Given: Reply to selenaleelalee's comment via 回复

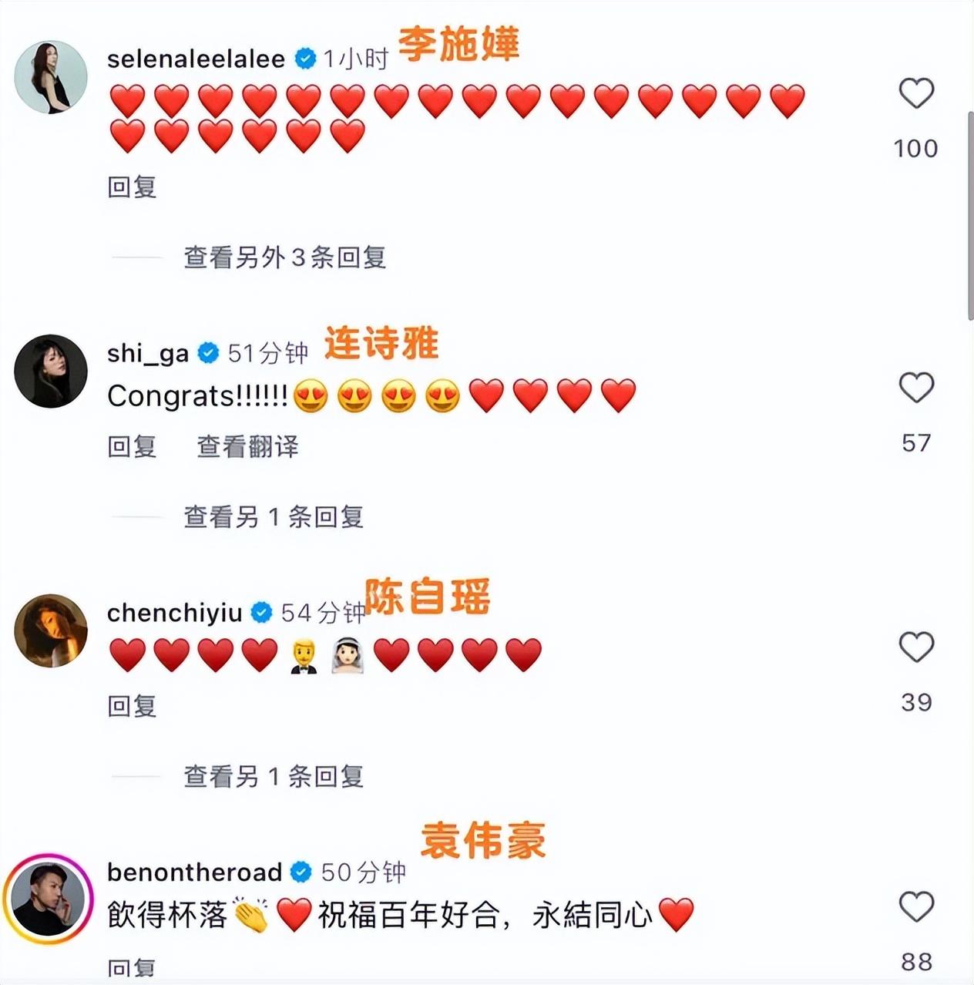Looking at the screenshot, I should click(x=132, y=187).
